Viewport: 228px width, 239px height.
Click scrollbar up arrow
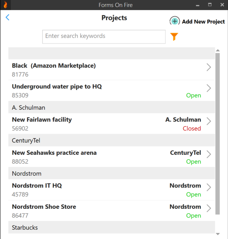click(218, 50)
